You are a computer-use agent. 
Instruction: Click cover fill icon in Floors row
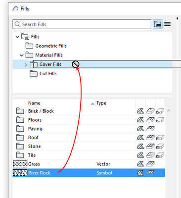pos(150,120)
